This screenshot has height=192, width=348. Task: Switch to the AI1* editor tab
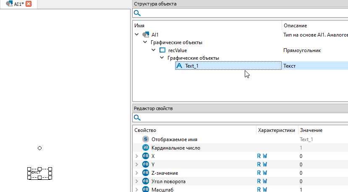[x=16, y=4]
